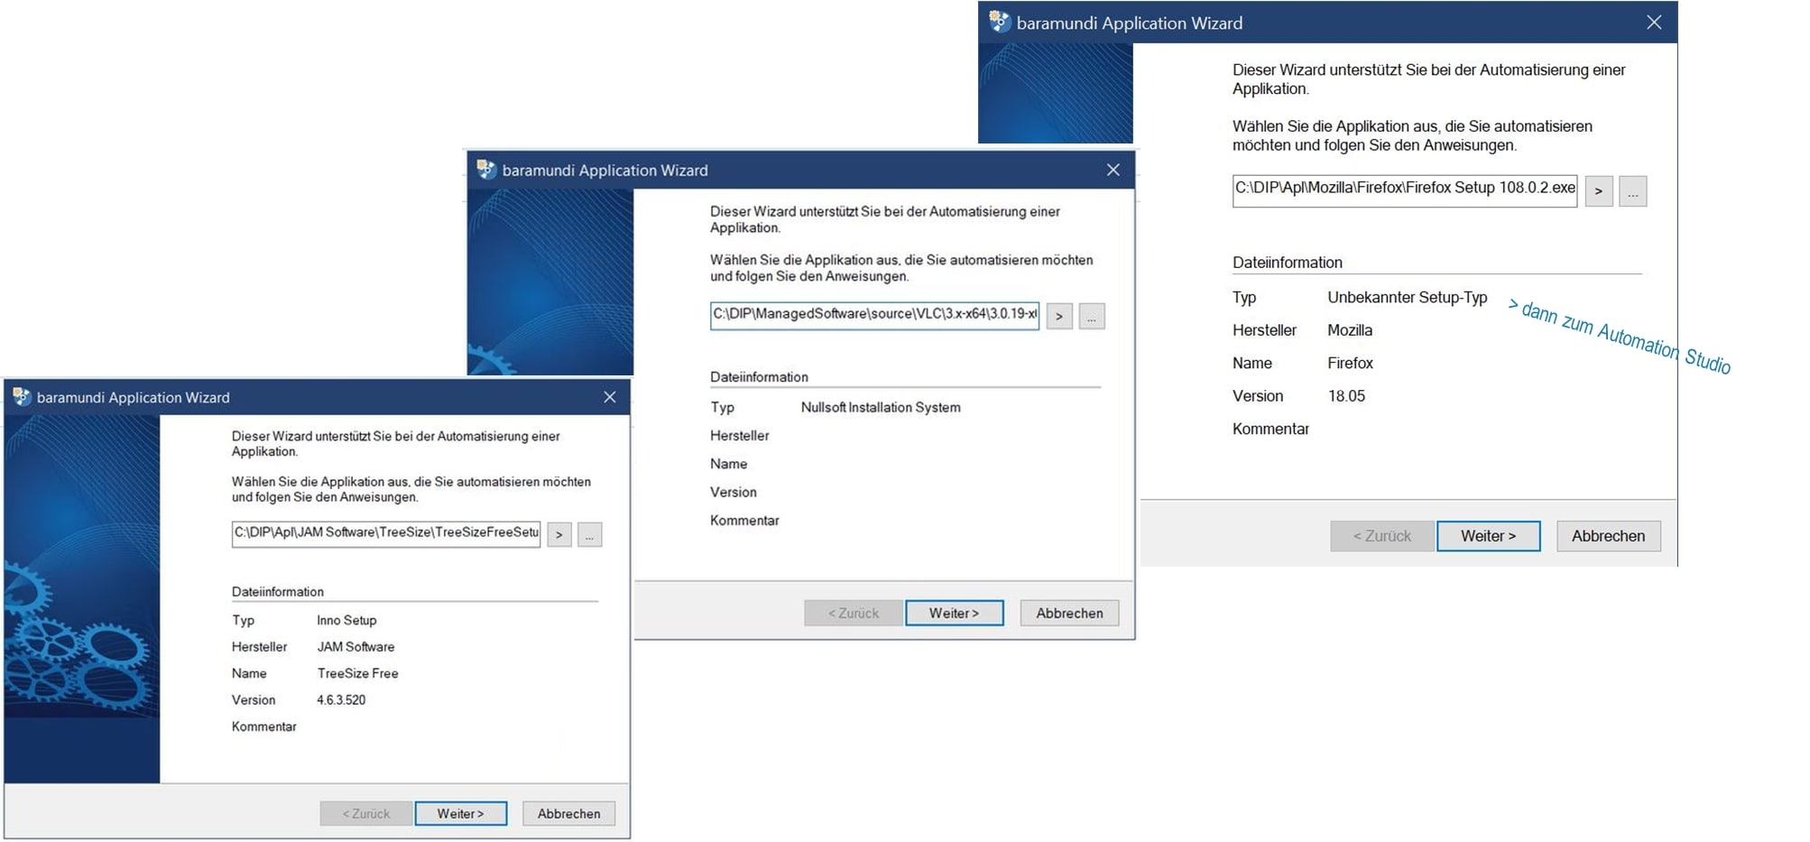
Task: Click the '...' browse button next to Firefox Setup path
Action: click(1633, 191)
